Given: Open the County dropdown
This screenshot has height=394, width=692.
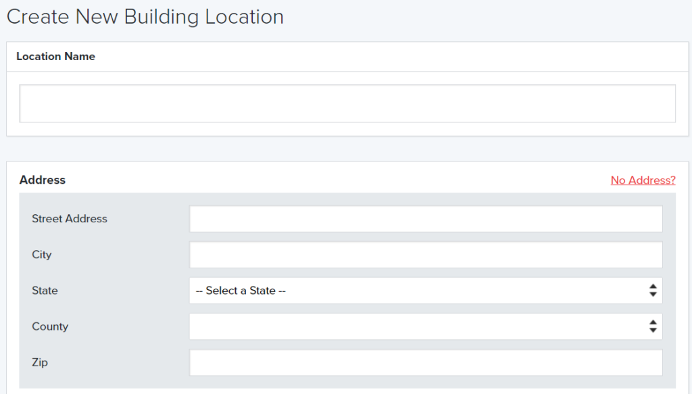Looking at the screenshot, I should [426, 326].
